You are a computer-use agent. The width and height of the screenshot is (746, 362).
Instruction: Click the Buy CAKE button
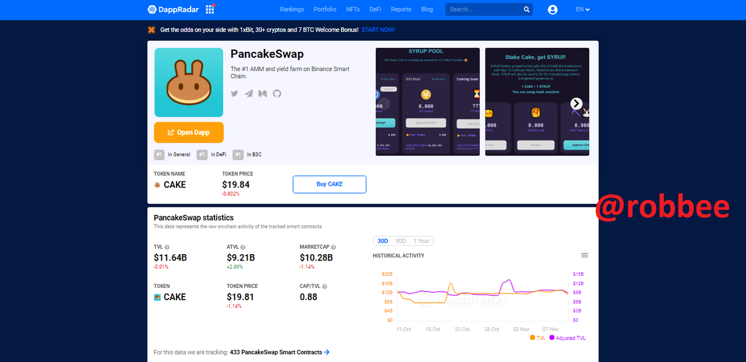tap(329, 184)
